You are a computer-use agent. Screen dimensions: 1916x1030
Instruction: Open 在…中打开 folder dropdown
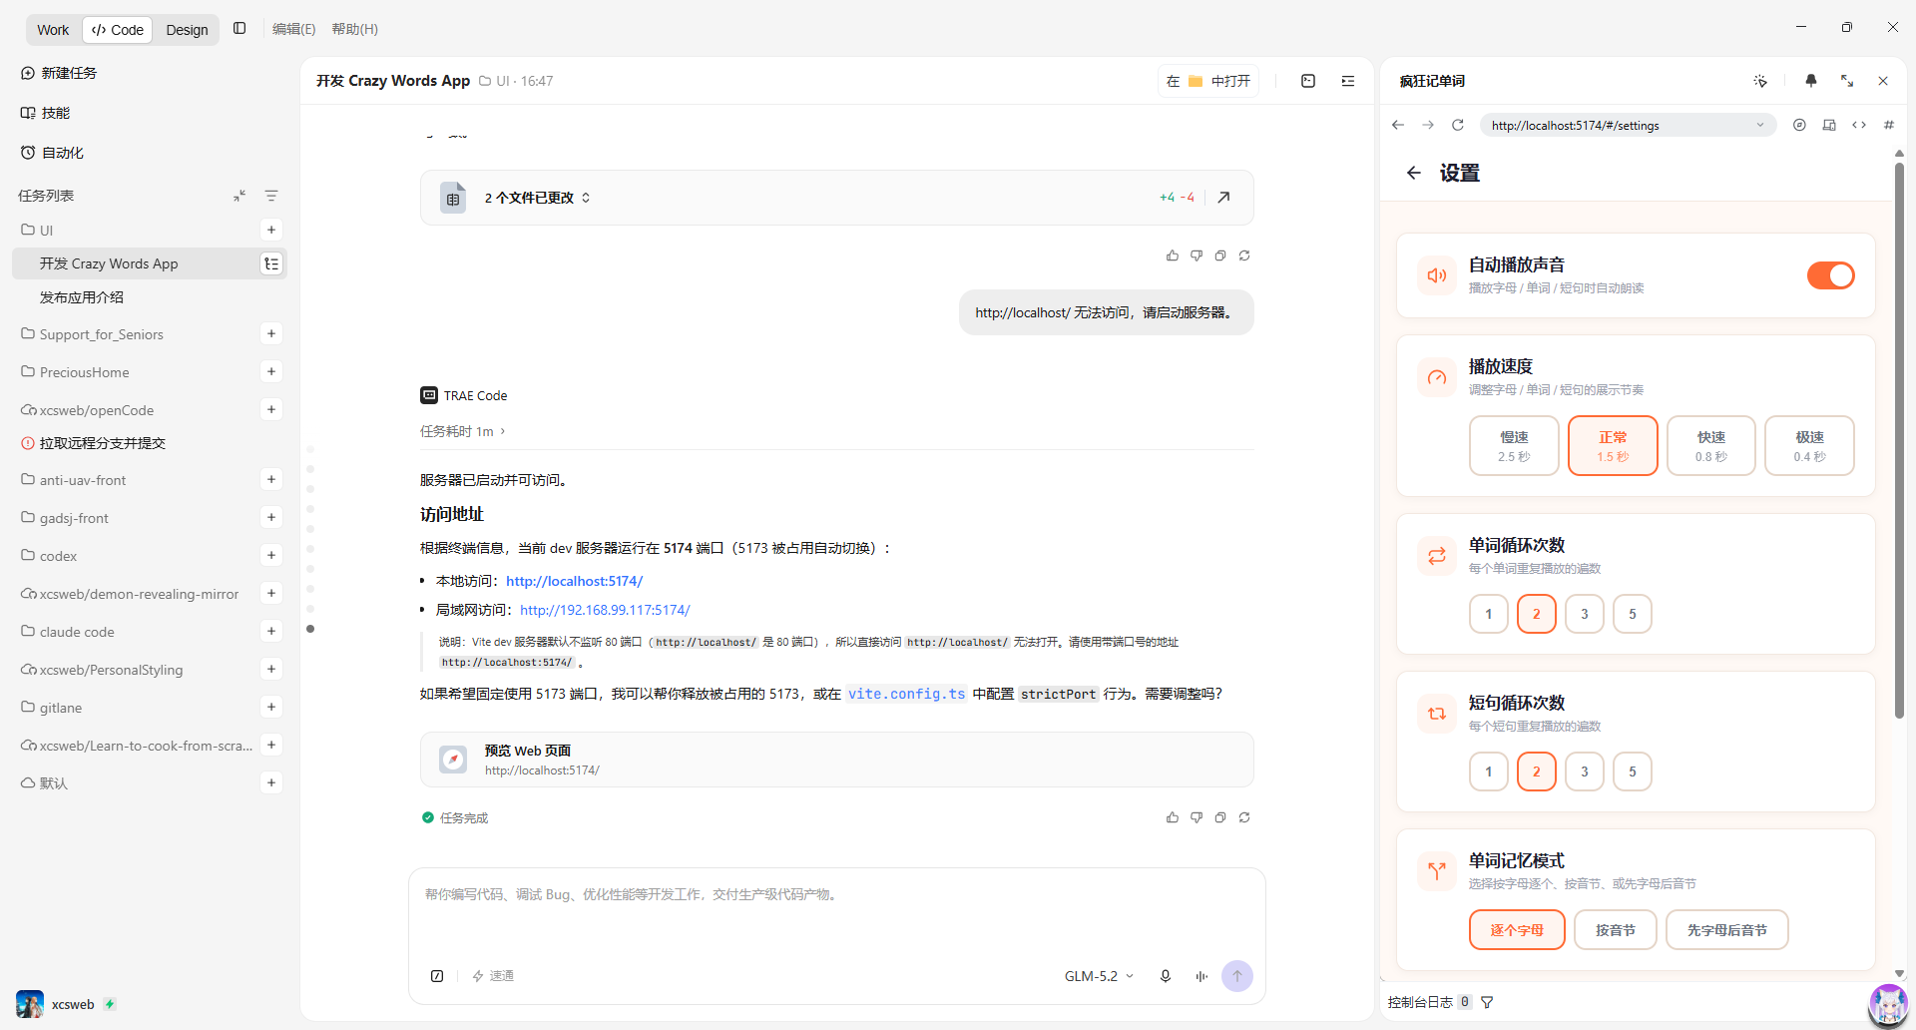(x=1208, y=81)
